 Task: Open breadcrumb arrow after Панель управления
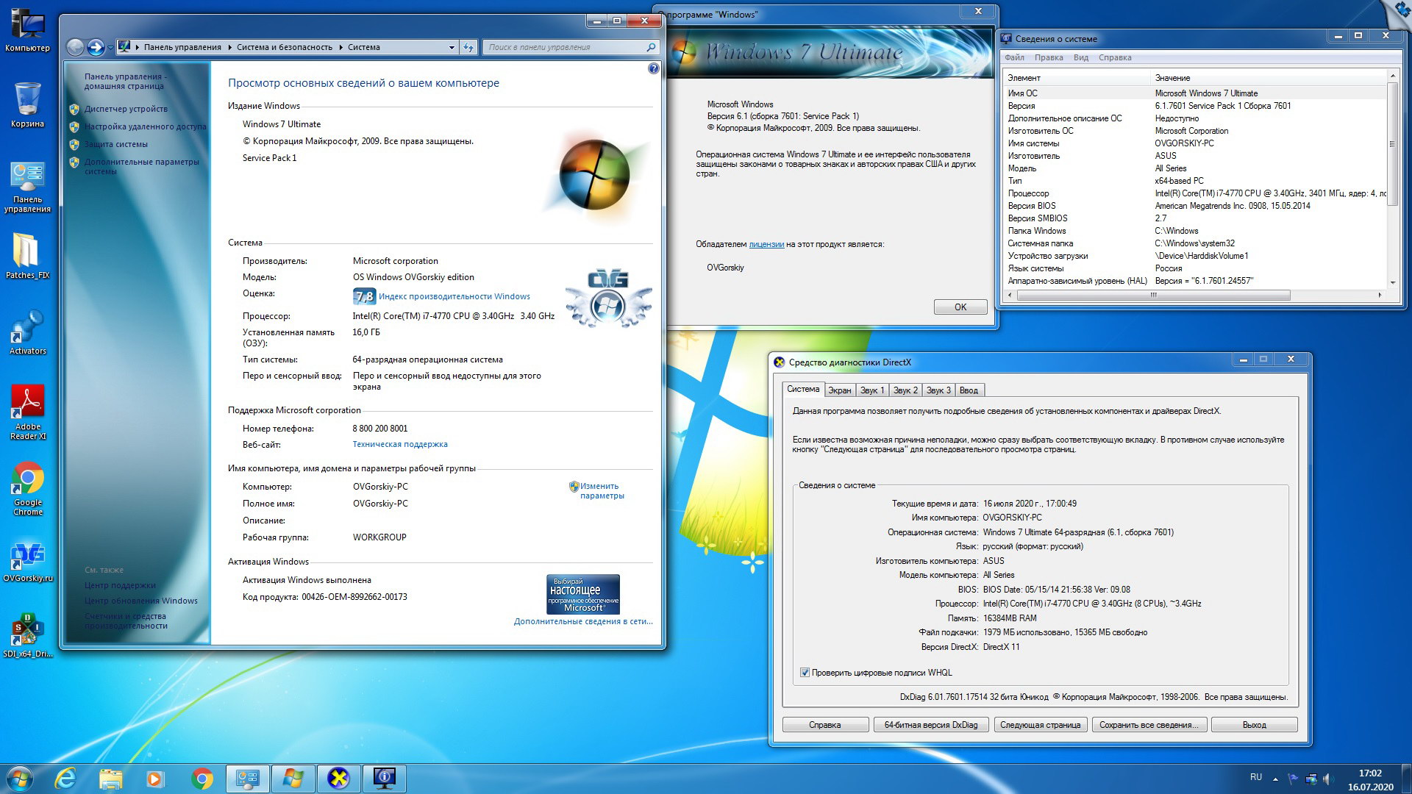click(x=229, y=47)
